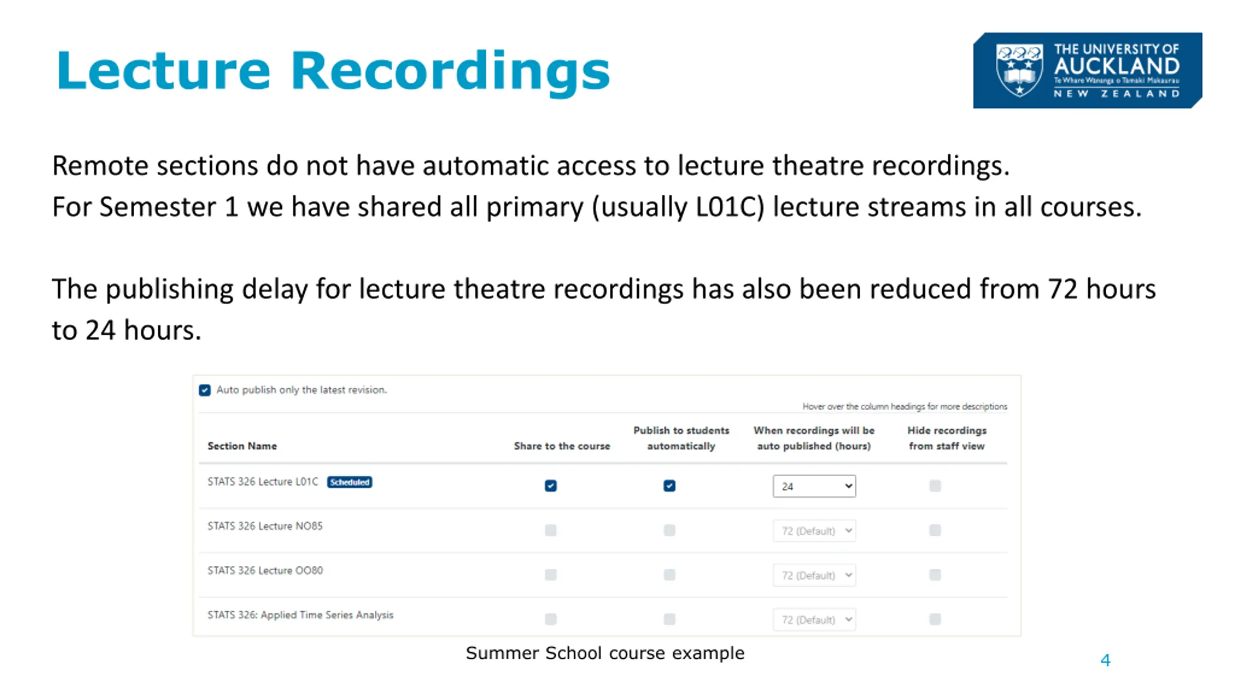Screen dimensions: 1235x694
Task: Uncheck Publish to students automatically for L01C
Action: pos(669,485)
